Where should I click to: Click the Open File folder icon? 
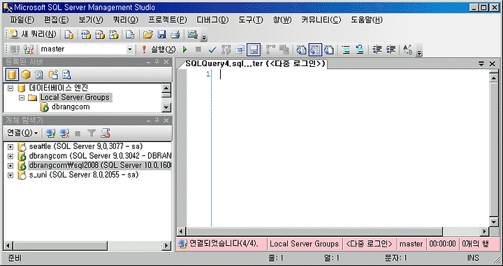point(147,34)
